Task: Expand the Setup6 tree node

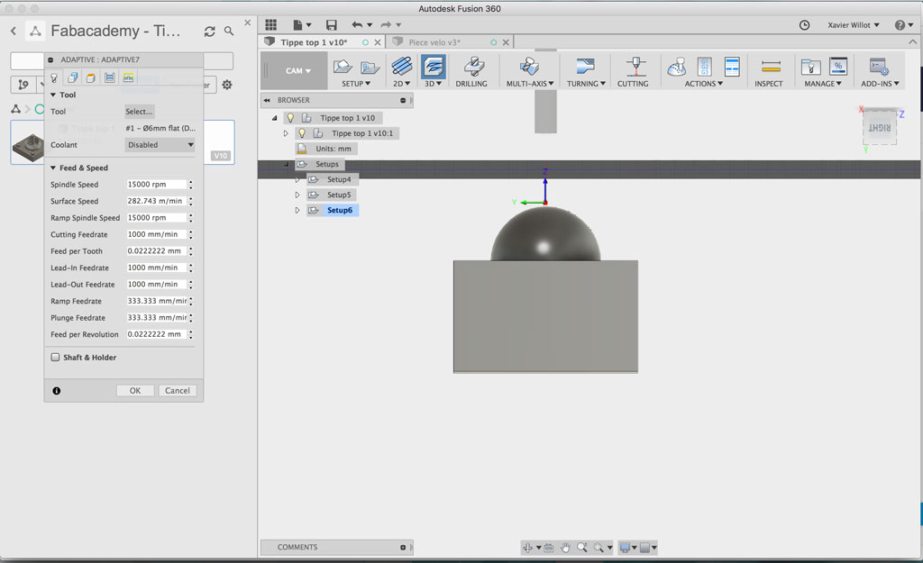Action: pos(297,210)
